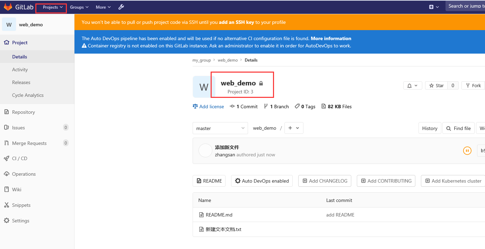Click the Add license scale icon
Viewport: 485px width, 249px height.
tap(195, 107)
